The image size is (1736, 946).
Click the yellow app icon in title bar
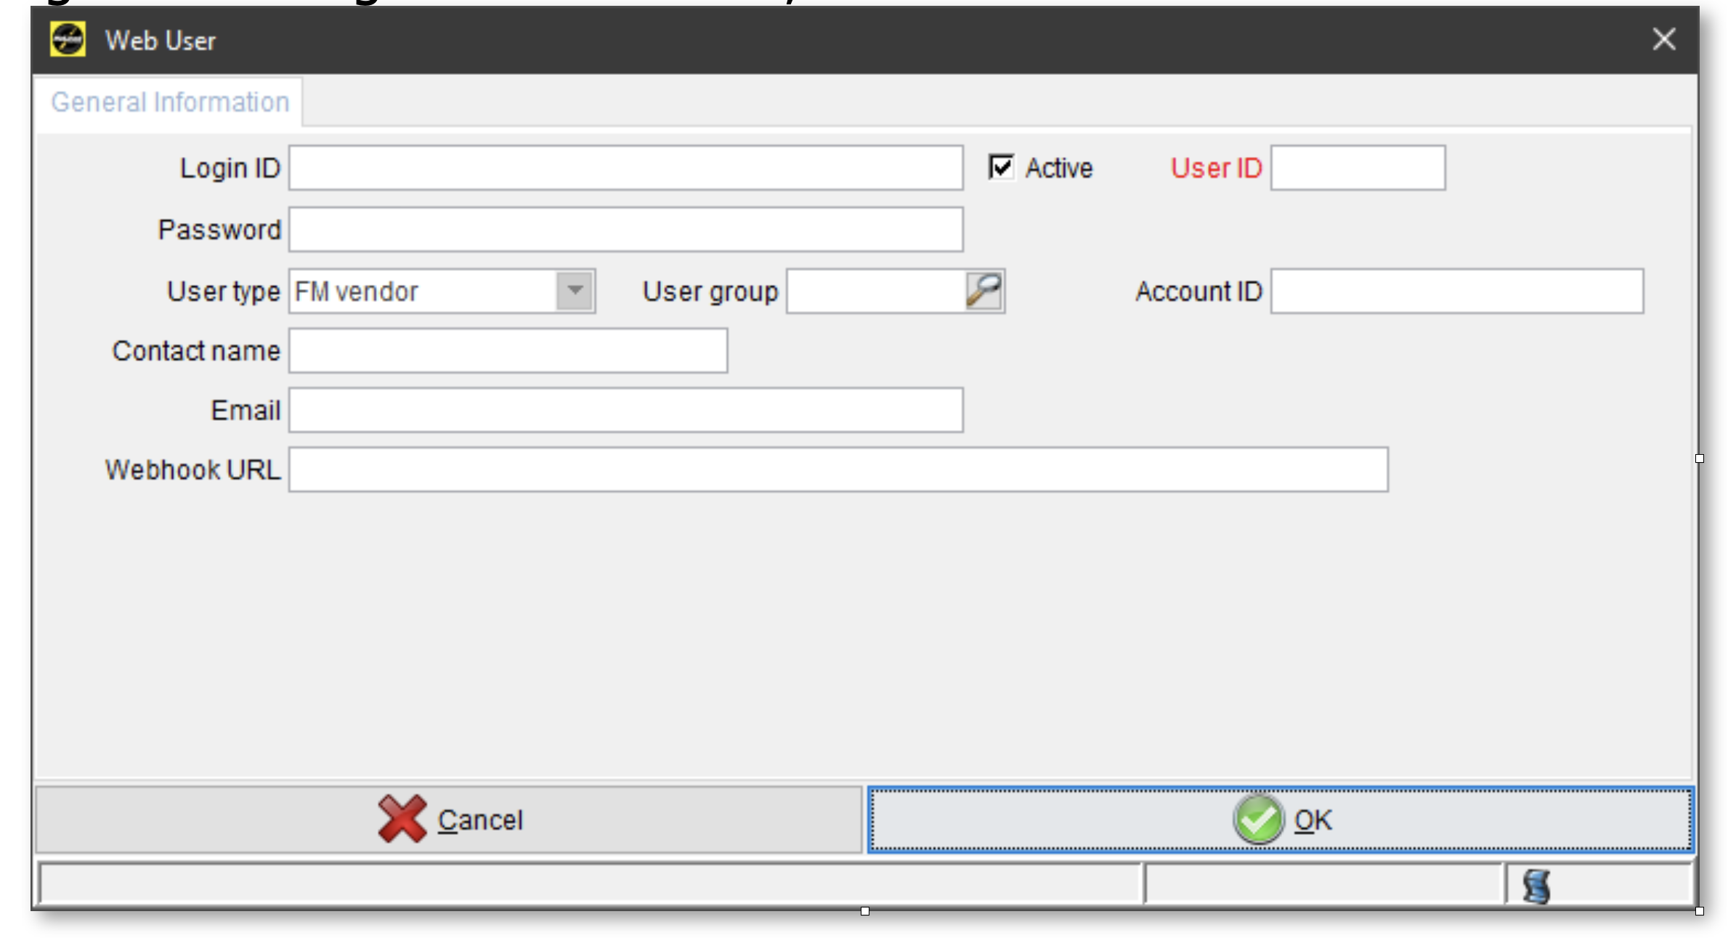coord(68,39)
